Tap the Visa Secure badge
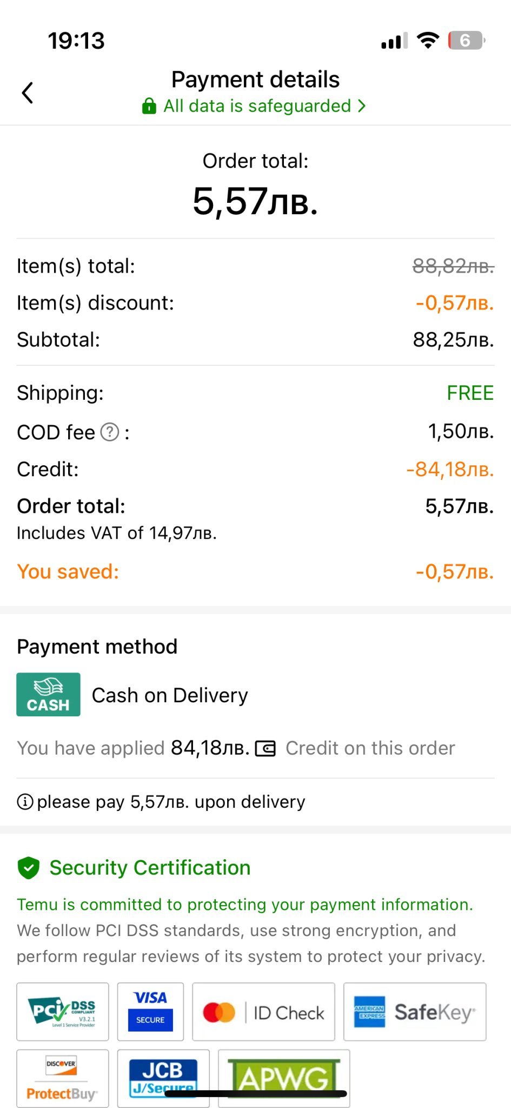Viewport: 511px width, 1108px height. [150, 1012]
